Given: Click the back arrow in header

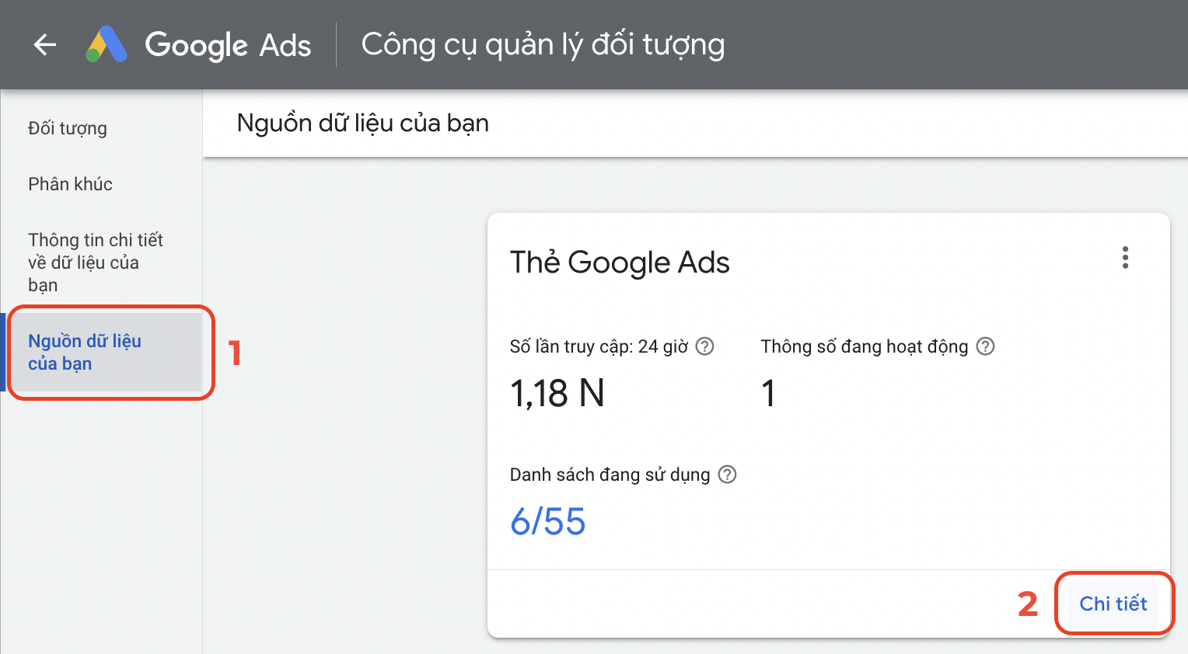Looking at the screenshot, I should [x=45, y=45].
